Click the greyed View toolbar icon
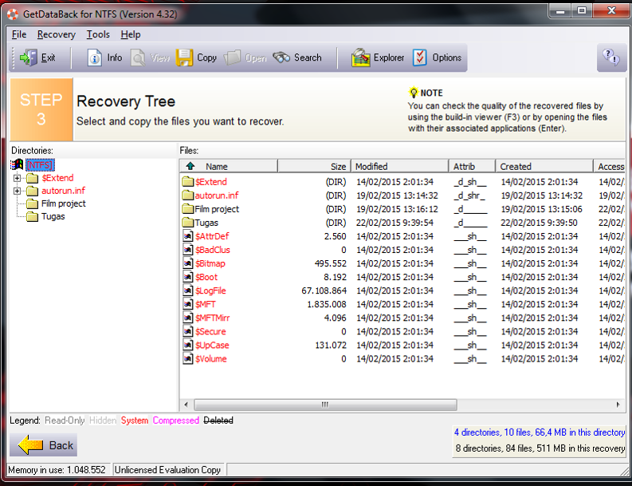Viewport: 632px width, 486px height. tap(138, 57)
